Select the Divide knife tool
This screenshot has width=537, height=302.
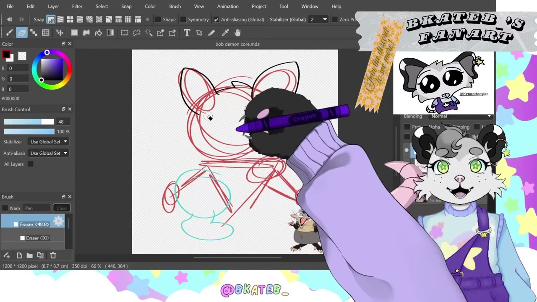coord(211,33)
